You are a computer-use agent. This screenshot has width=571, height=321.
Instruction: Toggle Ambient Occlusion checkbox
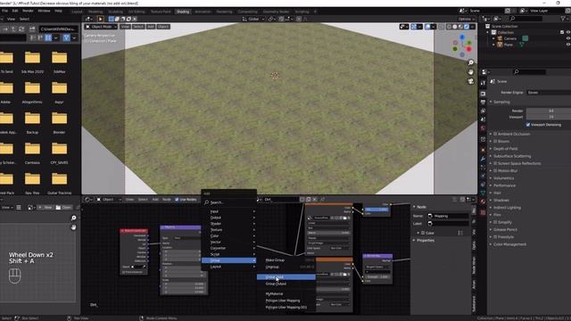[x=495, y=134]
